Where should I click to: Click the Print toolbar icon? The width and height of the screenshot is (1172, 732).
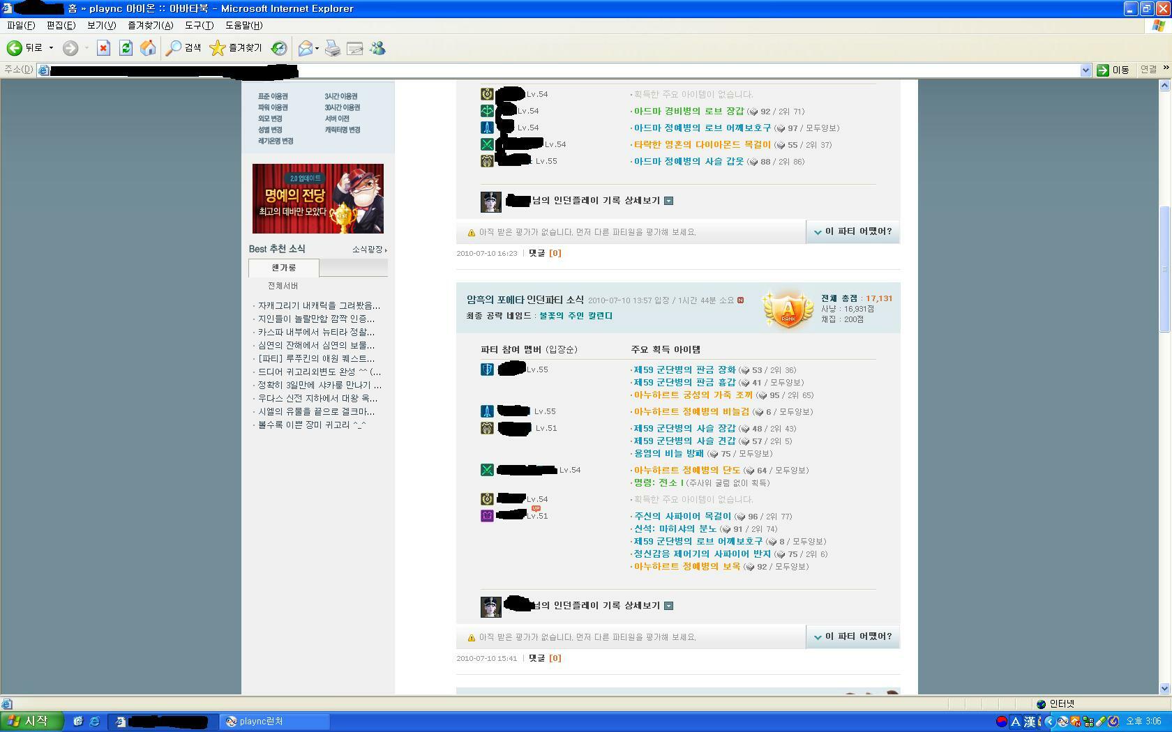pyautogui.click(x=333, y=48)
